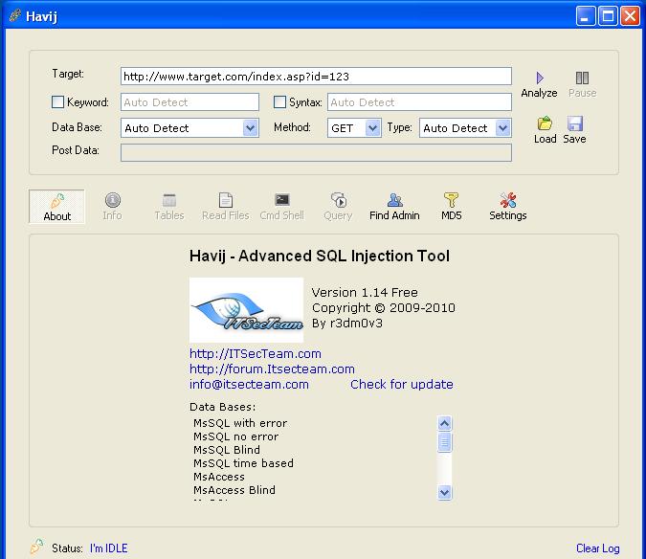
Task: Open the About tab
Action: 56,207
